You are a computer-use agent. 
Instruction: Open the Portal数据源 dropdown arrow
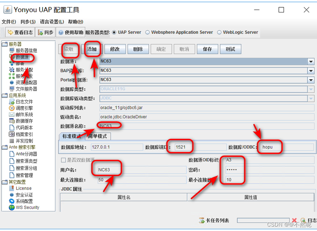tap(311, 80)
